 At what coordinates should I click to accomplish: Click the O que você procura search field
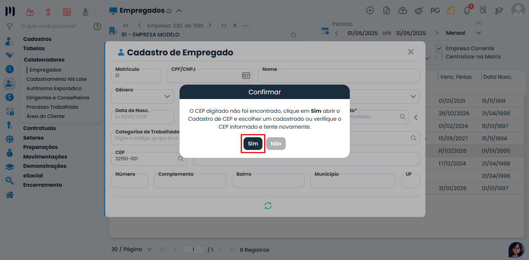pos(55,26)
